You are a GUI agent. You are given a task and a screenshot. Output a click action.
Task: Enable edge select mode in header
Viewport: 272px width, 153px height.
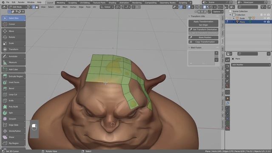(x=34, y=7)
